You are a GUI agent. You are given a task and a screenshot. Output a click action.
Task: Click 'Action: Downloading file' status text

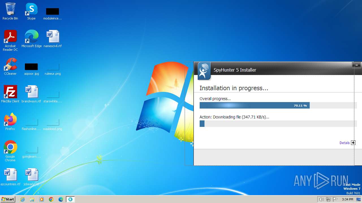[x=234, y=117]
